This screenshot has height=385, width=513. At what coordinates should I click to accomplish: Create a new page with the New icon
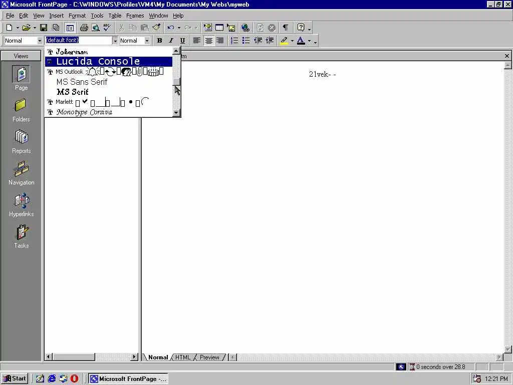click(10, 28)
